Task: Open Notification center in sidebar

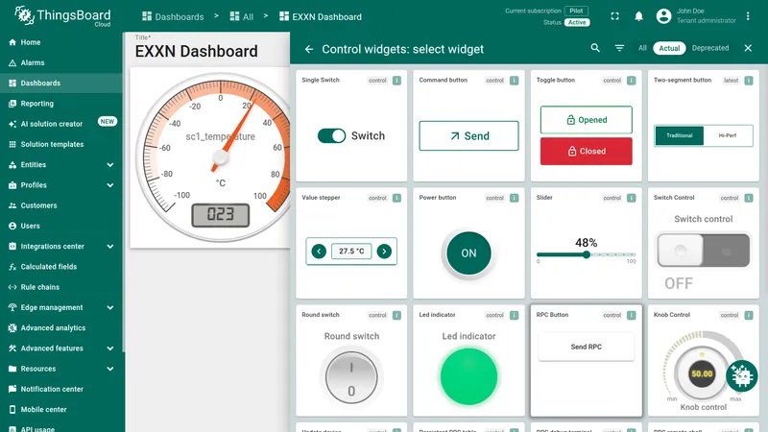Action: (x=61, y=389)
